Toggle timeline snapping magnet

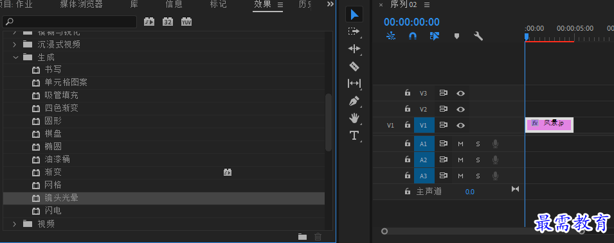click(x=413, y=36)
